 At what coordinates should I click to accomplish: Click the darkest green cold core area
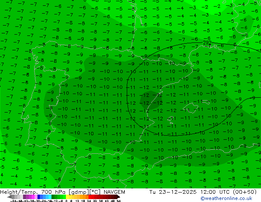coord(151,100)
